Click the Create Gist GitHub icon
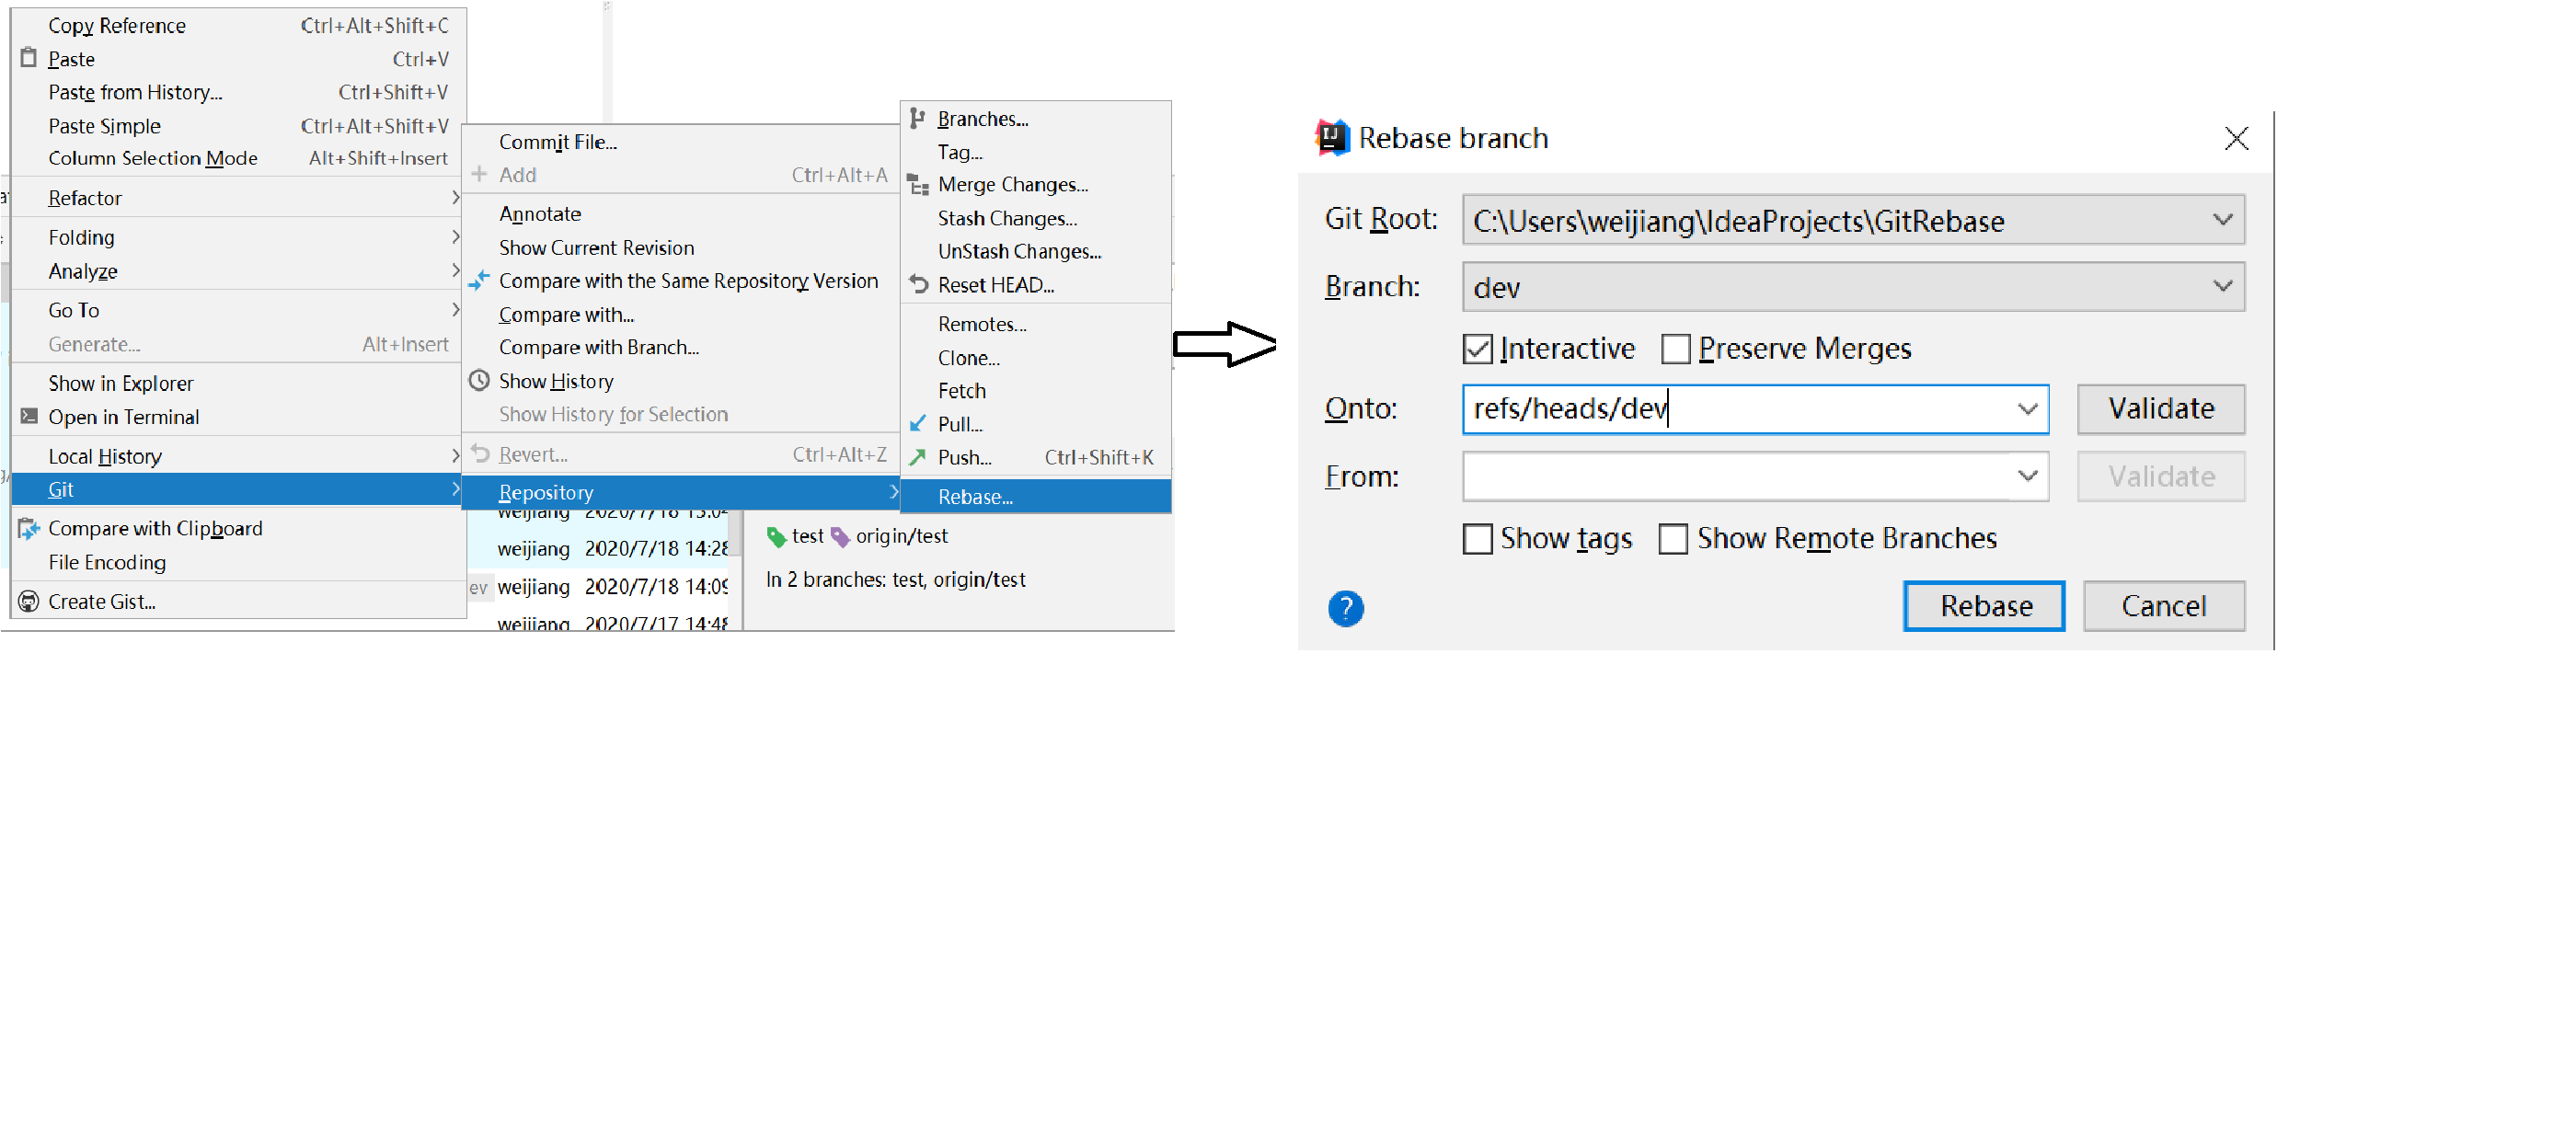This screenshot has width=2576, height=1124. click(x=29, y=601)
